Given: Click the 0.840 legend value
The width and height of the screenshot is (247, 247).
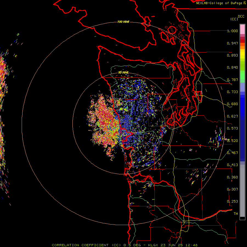Looking at the screenshot, I should click(x=232, y=68).
